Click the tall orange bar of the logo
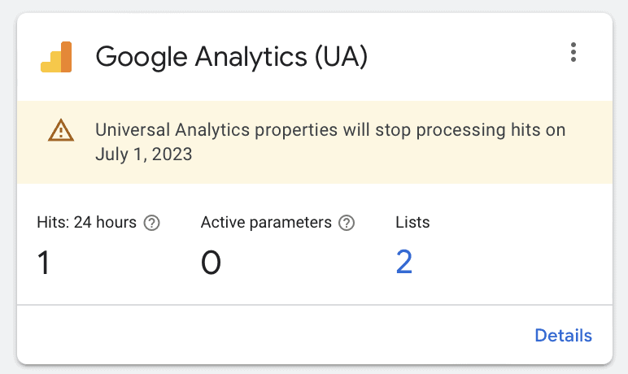This screenshot has width=628, height=374. pos(66,57)
